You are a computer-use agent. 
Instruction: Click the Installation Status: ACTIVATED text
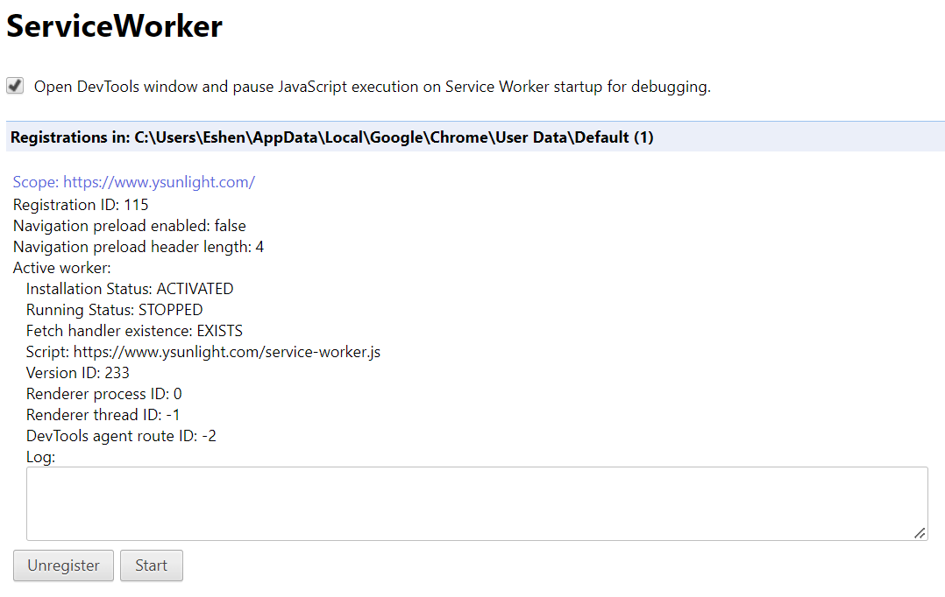(x=130, y=289)
